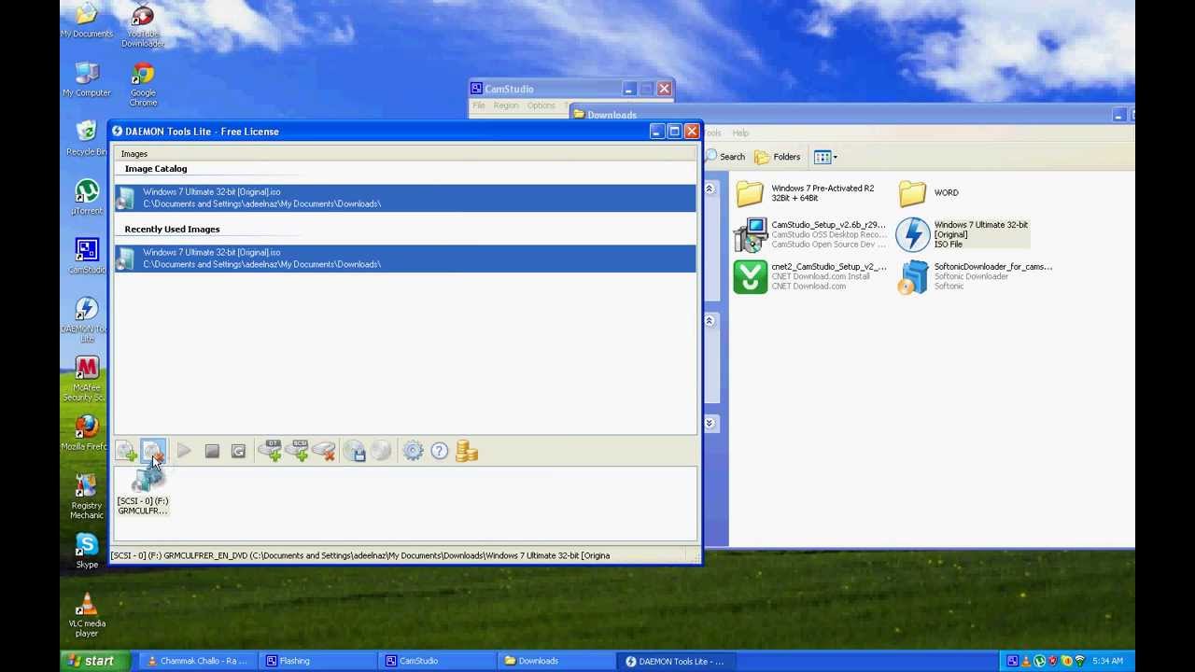Launch Google Chrome desktop shortcut
Screen dimensions: 1195x672
(x=143, y=84)
